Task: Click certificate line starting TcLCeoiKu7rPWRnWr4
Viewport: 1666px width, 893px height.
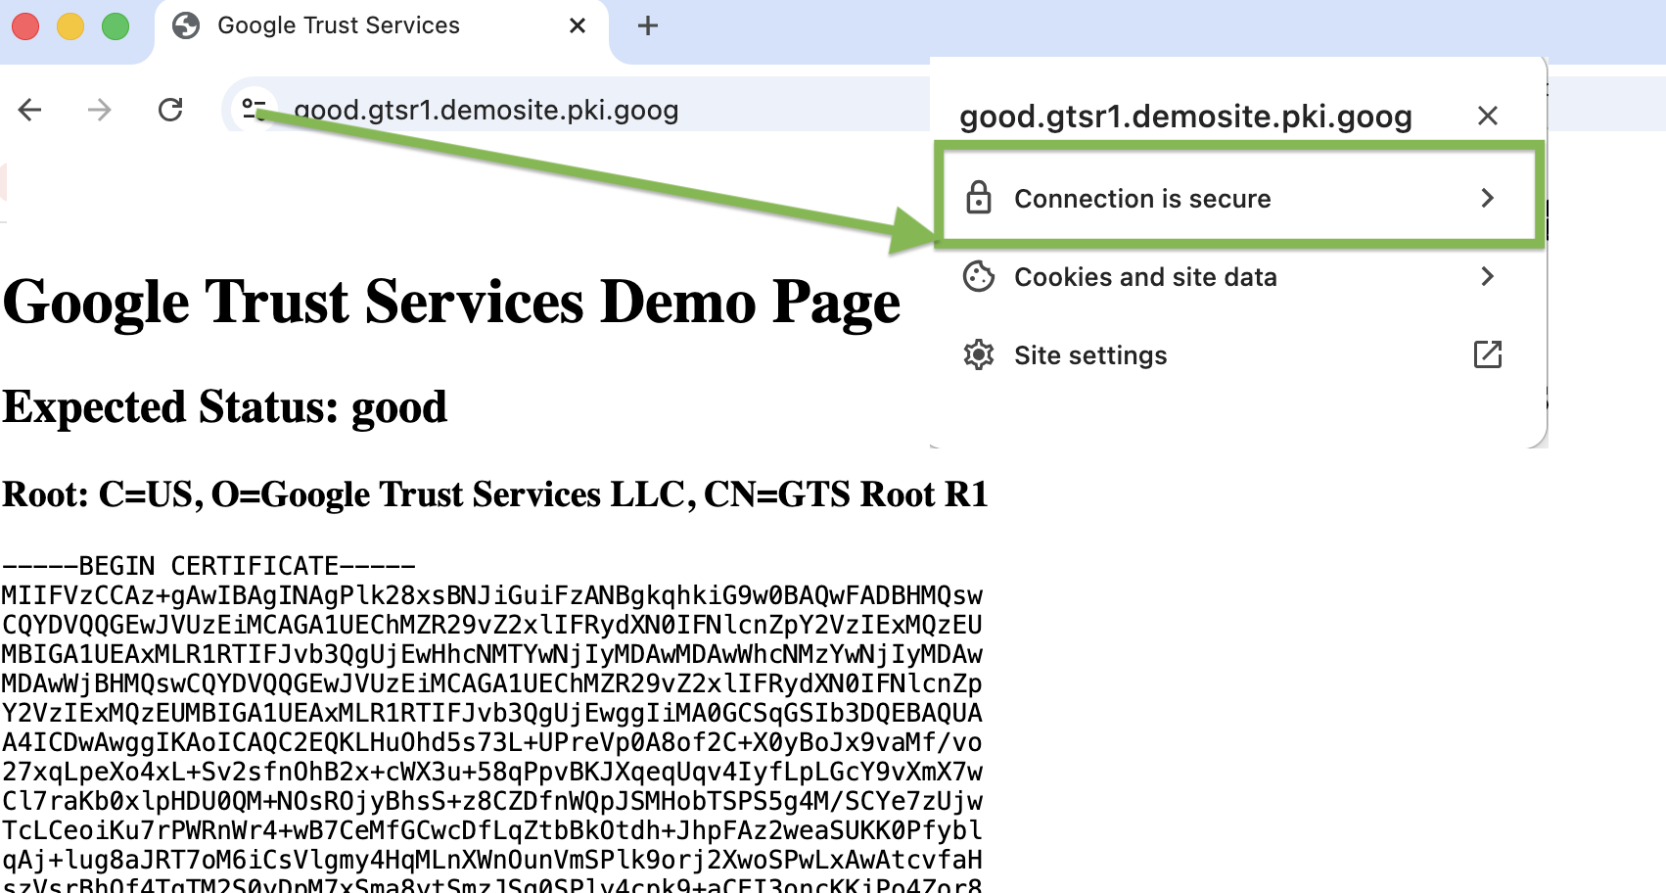Action: click(492, 830)
